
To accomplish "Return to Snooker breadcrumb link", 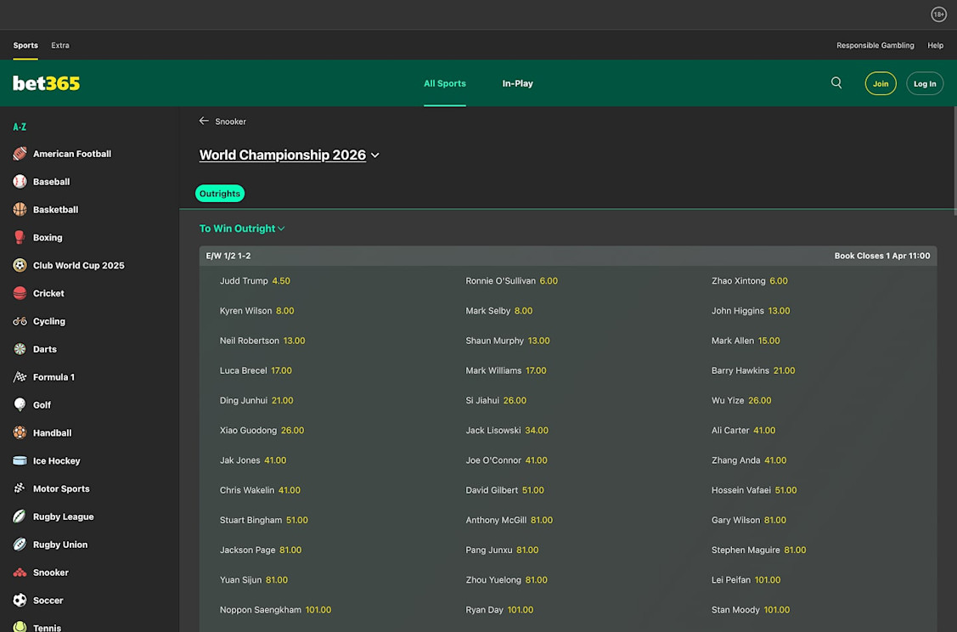I will 231,121.
